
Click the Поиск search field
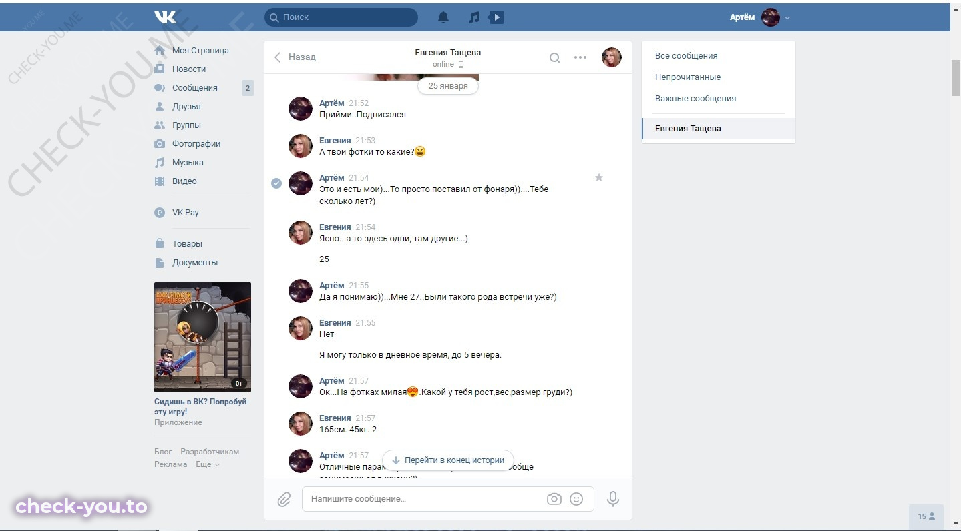[341, 17]
